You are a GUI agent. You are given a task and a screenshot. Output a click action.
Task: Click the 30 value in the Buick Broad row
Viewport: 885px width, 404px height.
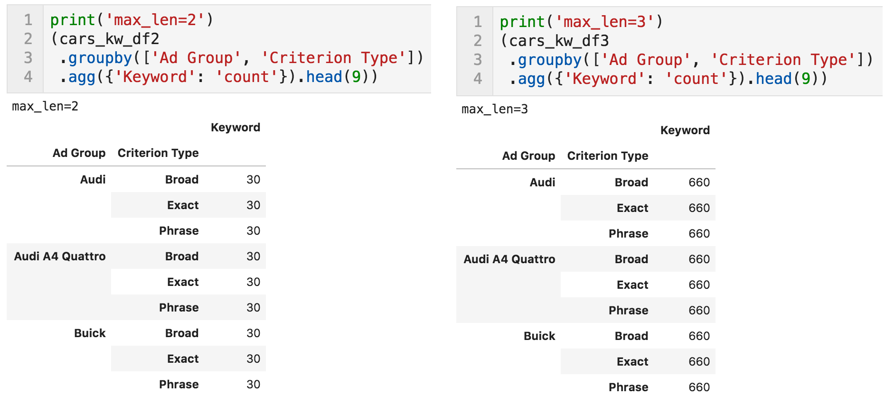click(x=253, y=333)
